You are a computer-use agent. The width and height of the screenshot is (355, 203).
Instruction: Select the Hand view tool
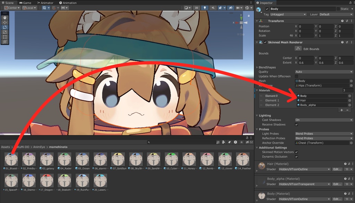click(x=5, y=17)
